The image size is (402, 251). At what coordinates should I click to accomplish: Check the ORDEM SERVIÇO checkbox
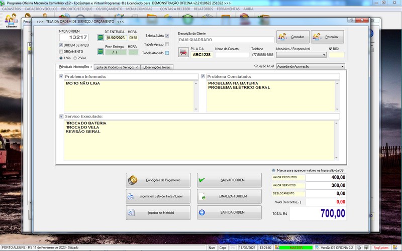(x=61, y=45)
